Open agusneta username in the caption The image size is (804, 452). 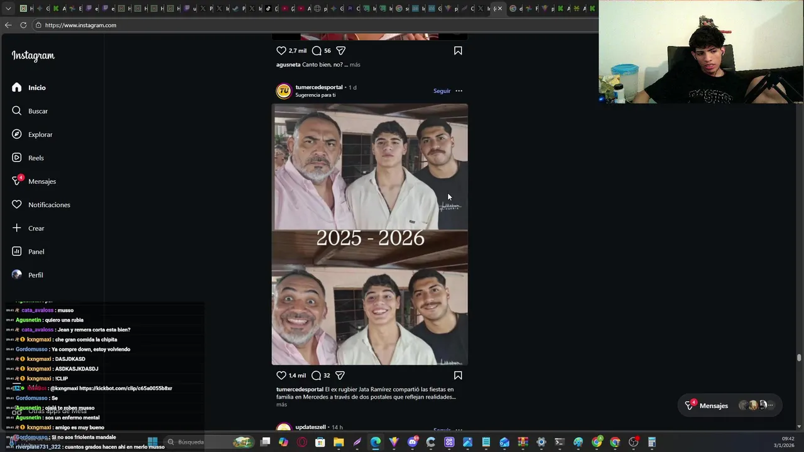pos(288,65)
